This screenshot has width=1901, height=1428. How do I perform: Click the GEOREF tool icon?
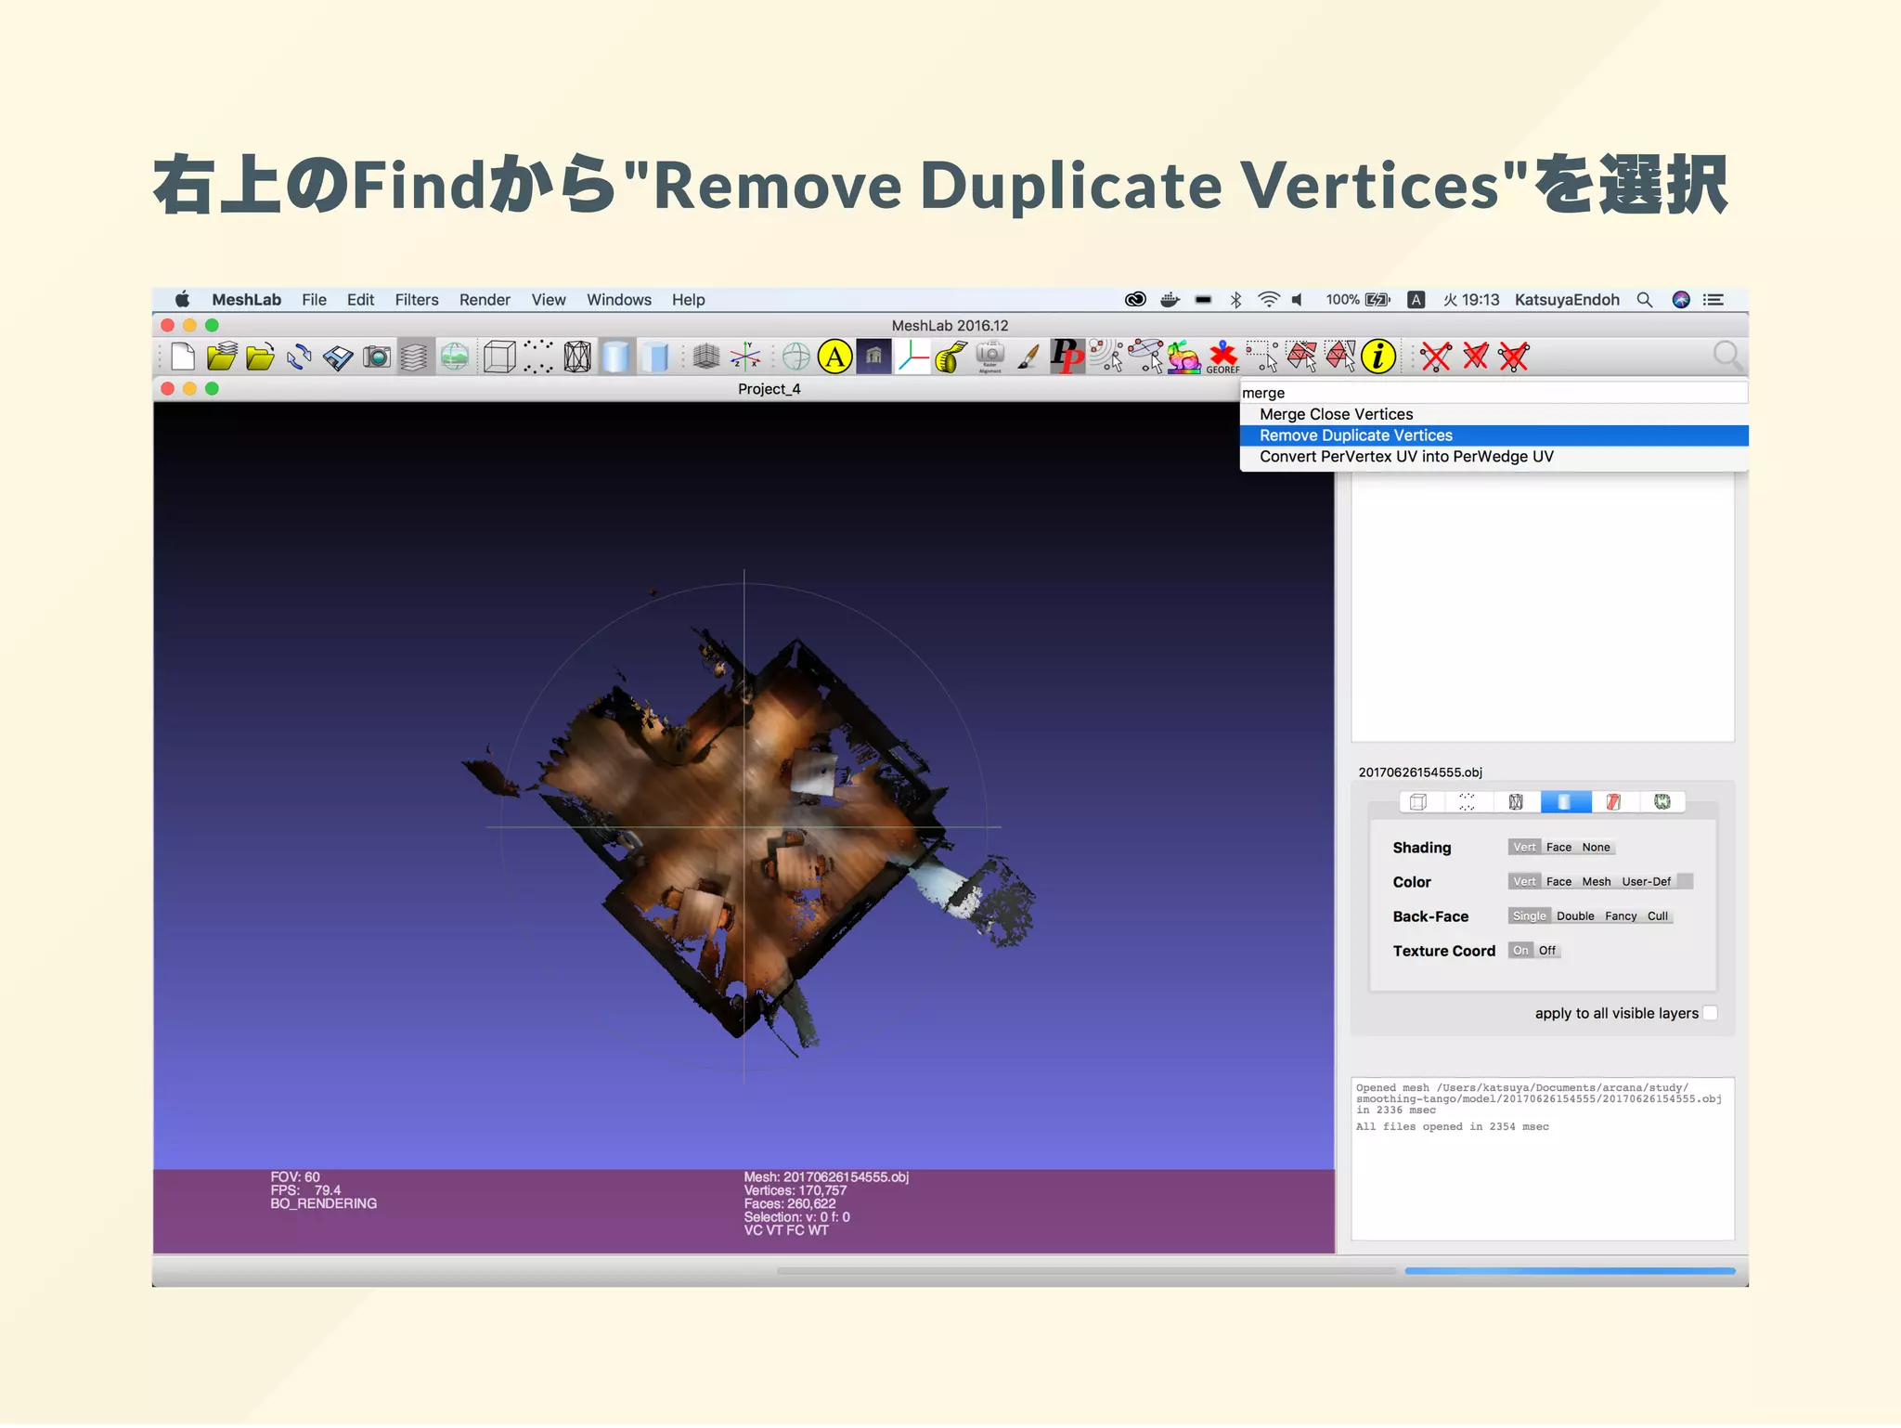point(1223,357)
